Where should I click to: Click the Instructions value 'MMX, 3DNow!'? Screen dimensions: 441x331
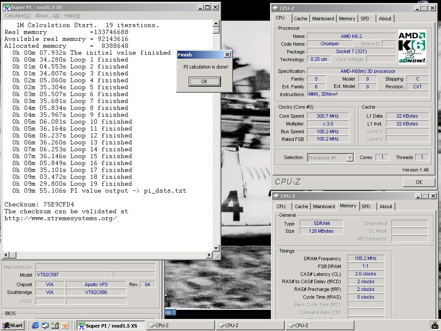[x=368, y=94]
